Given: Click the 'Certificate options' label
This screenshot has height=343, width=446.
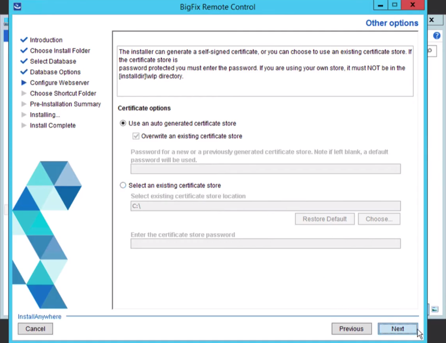Looking at the screenshot, I should click(144, 108).
